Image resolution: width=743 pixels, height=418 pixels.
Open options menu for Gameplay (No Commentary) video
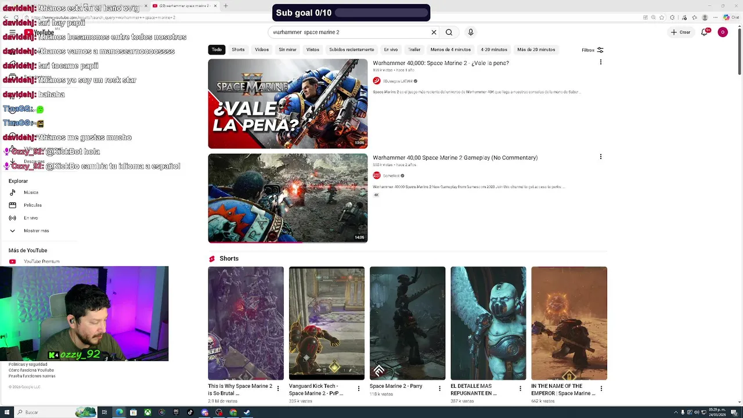[x=601, y=156]
